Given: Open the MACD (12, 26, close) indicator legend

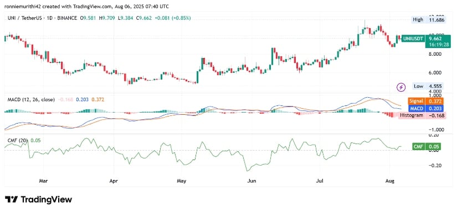Looking at the screenshot, I should pyautogui.click(x=31, y=99).
